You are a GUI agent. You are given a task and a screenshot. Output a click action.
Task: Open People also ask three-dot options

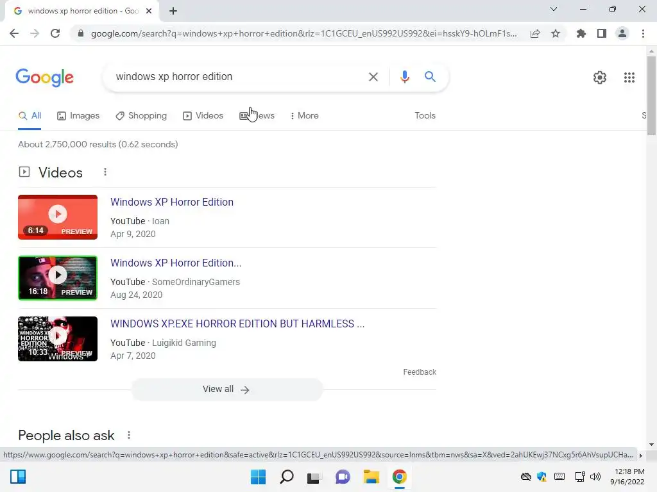point(129,435)
